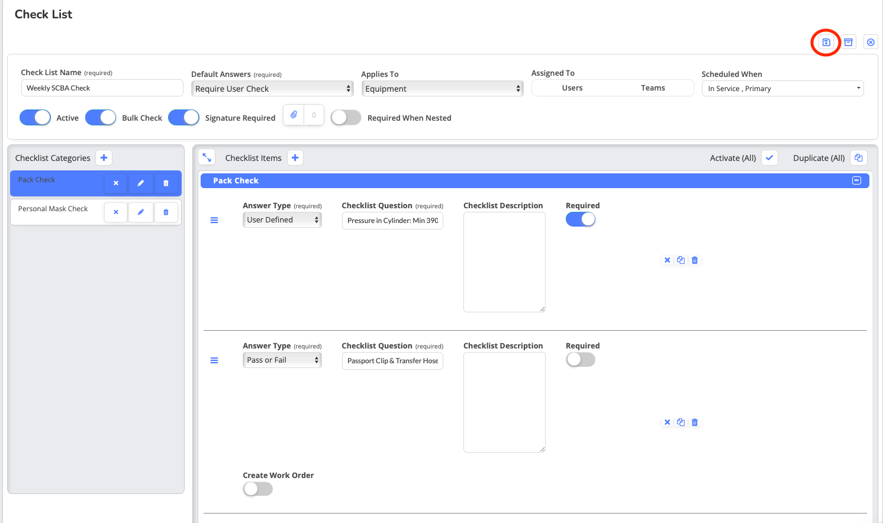Viewport: 883px width, 523px height.
Task: Click the Activate (All) checkmark button
Action: [769, 158]
